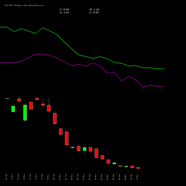Click the red 03 Dec candle

tap(108, 161)
